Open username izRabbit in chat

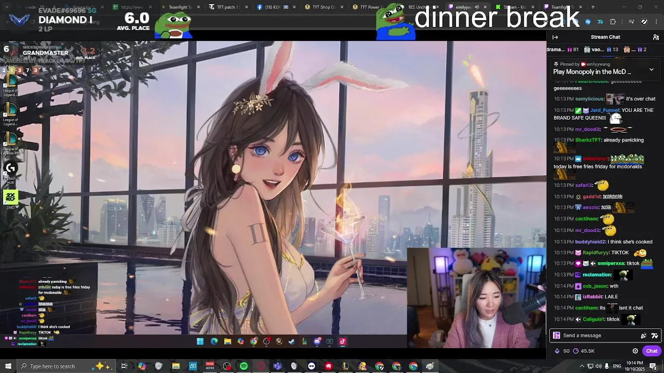592,297
